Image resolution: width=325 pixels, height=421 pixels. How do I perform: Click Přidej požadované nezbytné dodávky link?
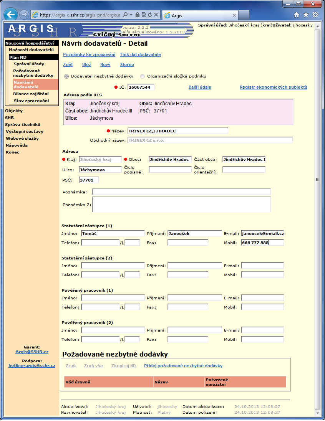tap(183, 366)
